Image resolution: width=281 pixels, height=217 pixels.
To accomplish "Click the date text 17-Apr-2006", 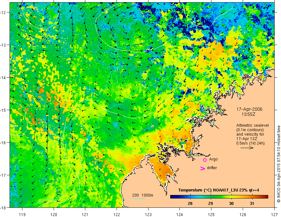I will 249,109.
